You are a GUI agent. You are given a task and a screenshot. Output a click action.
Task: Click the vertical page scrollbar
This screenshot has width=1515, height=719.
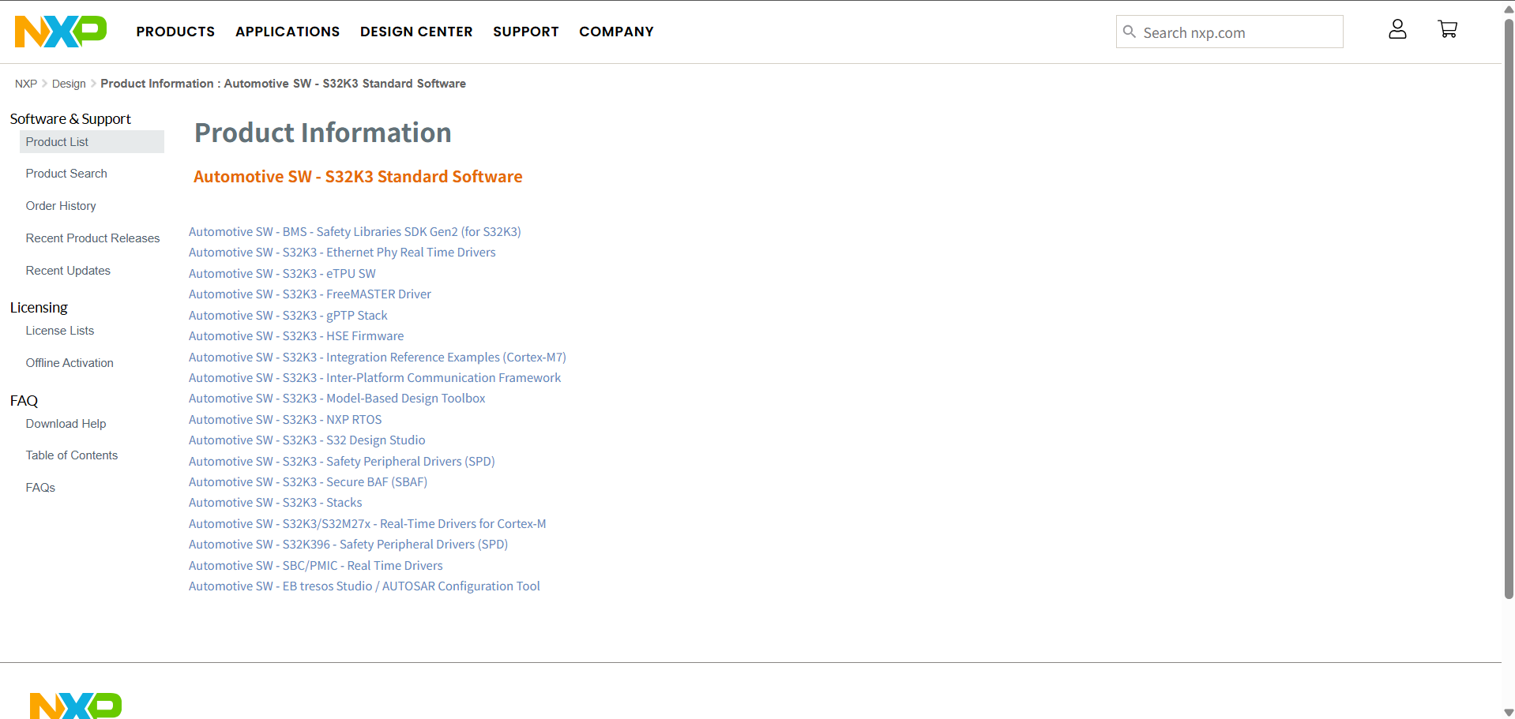[1509, 308]
